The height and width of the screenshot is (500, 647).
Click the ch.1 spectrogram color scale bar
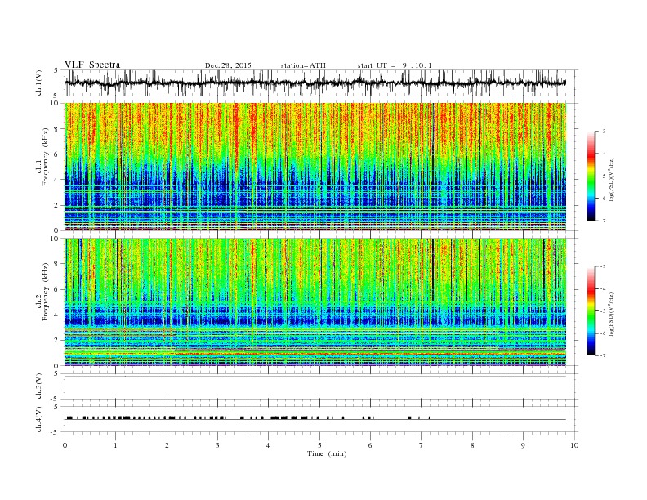coord(591,176)
